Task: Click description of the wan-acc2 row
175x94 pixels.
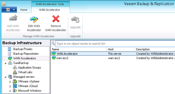Action: (156, 58)
